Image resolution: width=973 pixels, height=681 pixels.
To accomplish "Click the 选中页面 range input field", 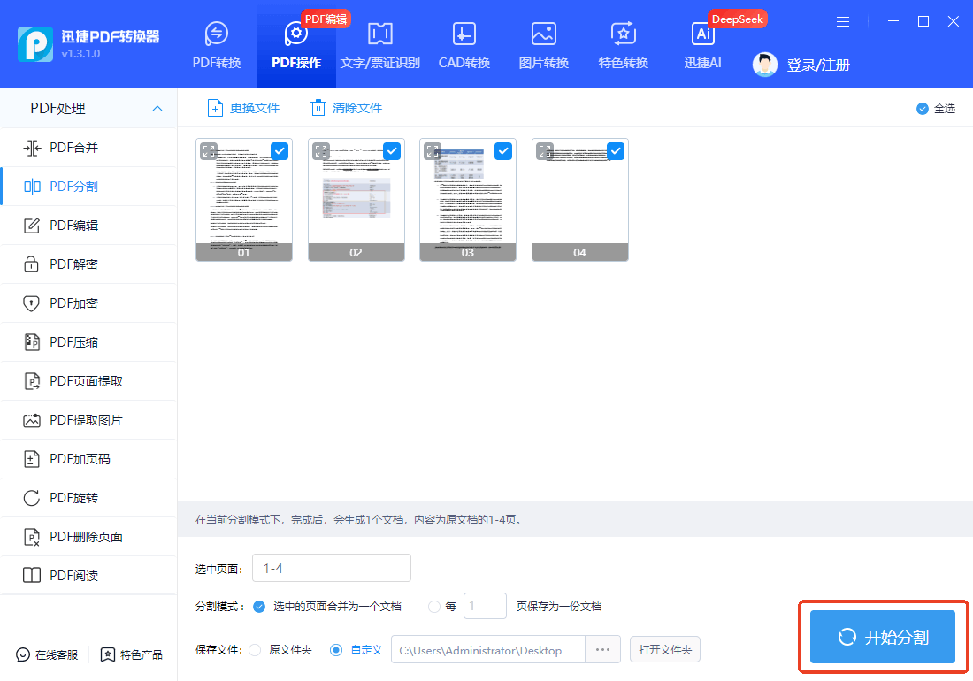I will (332, 568).
